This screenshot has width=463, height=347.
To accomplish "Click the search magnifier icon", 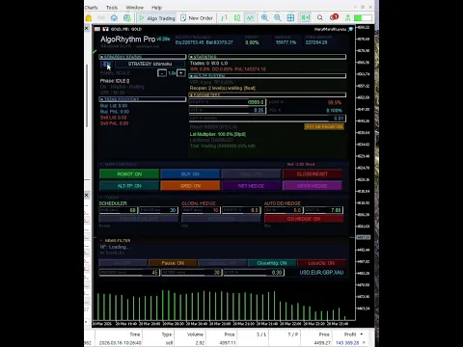I will click(x=320, y=18).
